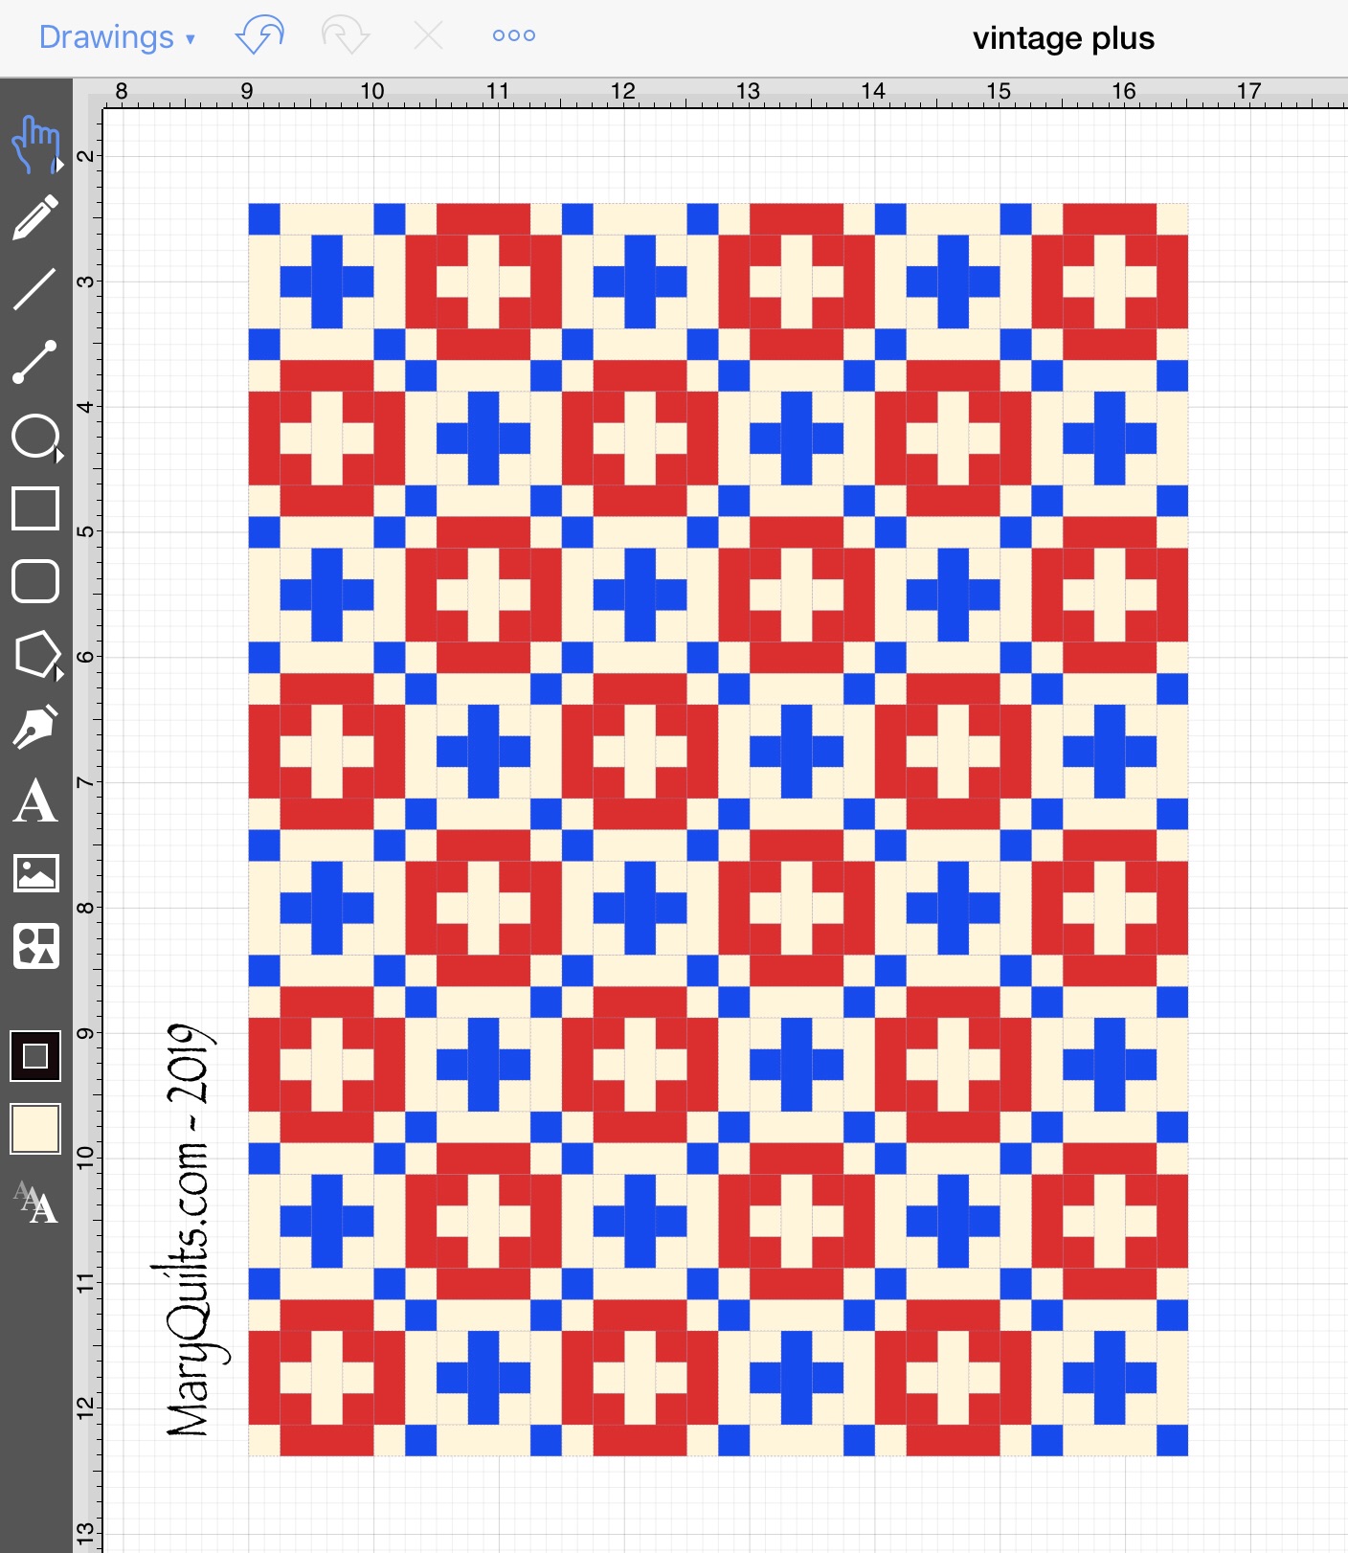
Task: Select the hand pan tool
Action: (34, 145)
